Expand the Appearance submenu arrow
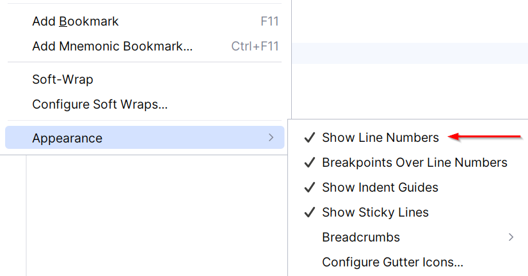Image resolution: width=528 pixels, height=276 pixels. point(271,138)
